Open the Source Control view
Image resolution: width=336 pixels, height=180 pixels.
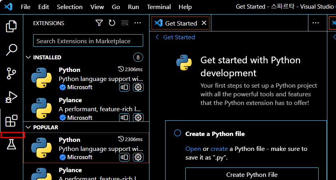[x=11, y=73]
